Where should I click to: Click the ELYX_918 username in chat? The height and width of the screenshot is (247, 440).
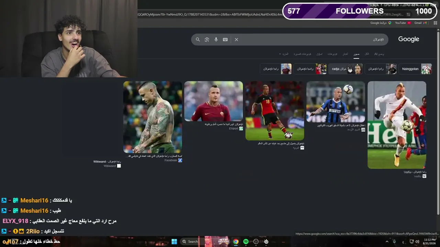[x=15, y=221]
